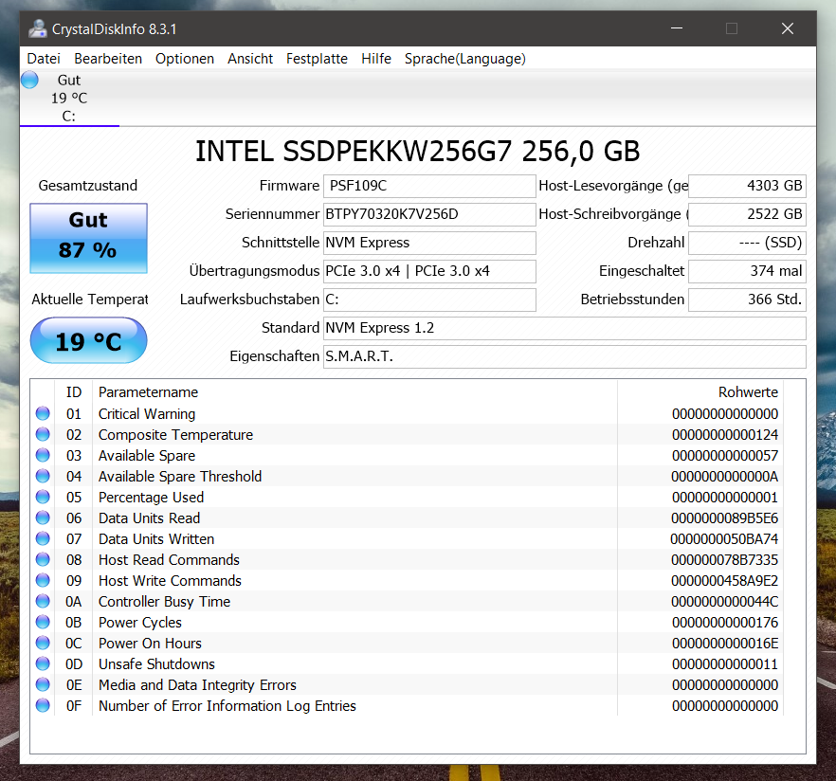836x781 pixels.
Task: Click the 19 °C temperature button
Action: click(x=88, y=340)
